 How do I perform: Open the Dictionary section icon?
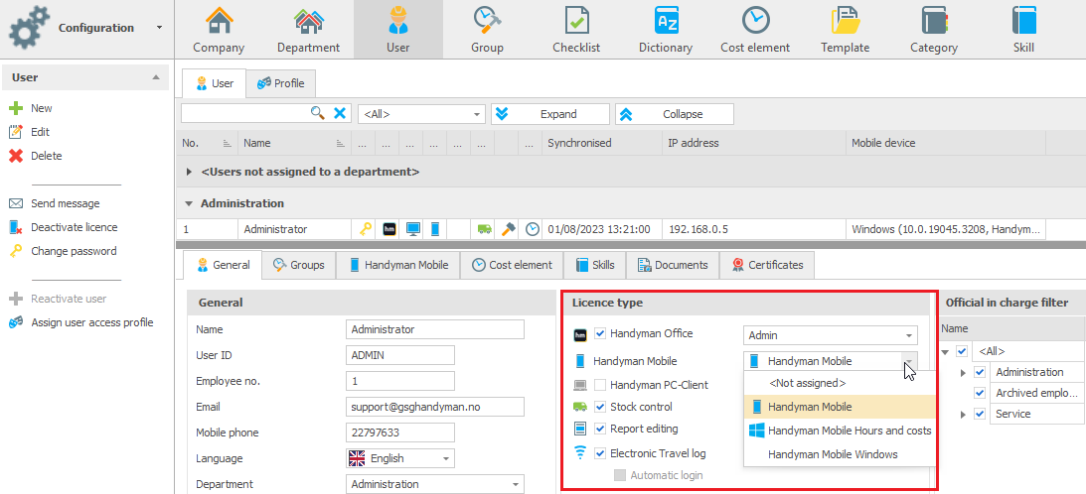pos(666,21)
